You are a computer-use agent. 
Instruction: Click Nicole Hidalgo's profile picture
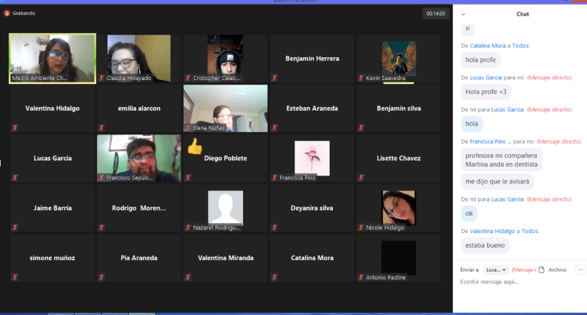399,208
